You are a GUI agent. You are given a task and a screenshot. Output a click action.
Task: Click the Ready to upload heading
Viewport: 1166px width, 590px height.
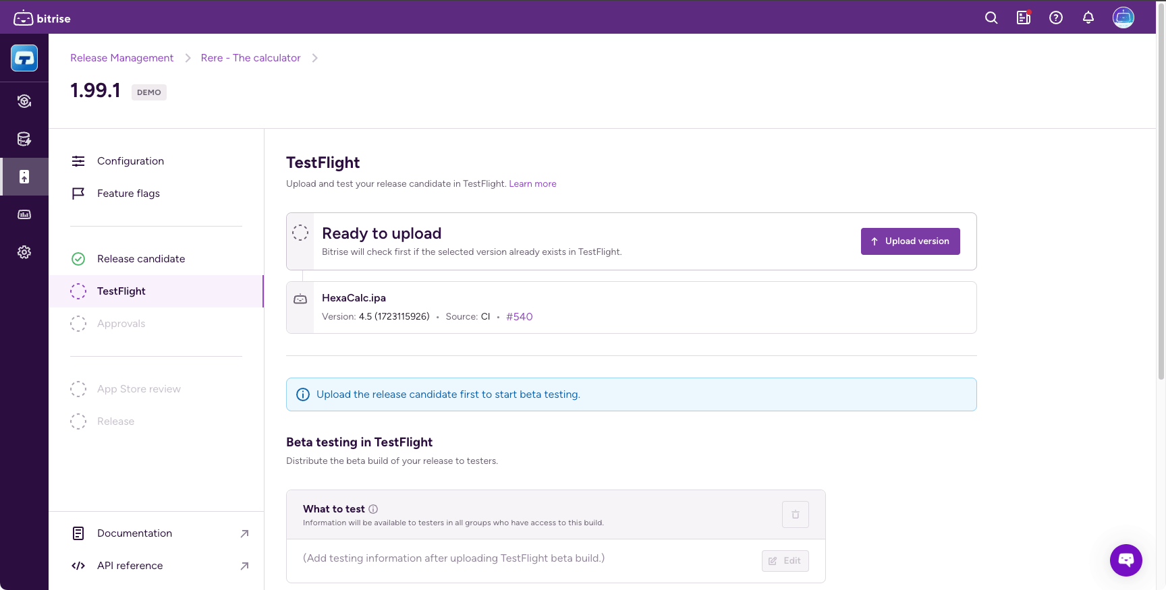381,233
